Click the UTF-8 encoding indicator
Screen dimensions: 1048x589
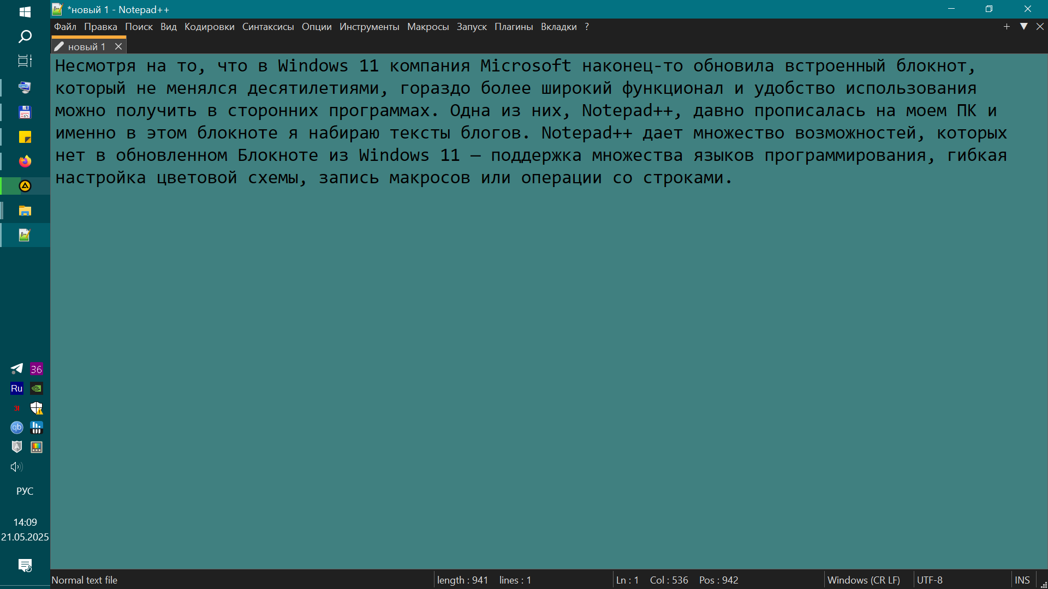click(930, 580)
